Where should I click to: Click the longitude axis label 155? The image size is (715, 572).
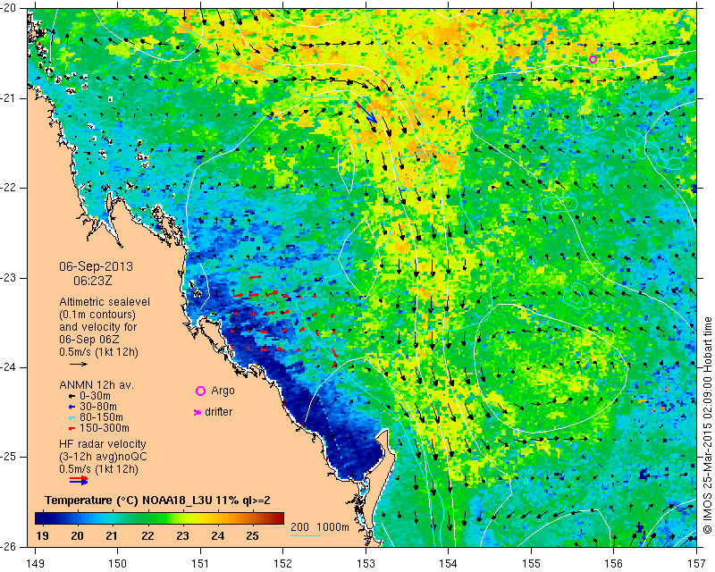[531, 563]
